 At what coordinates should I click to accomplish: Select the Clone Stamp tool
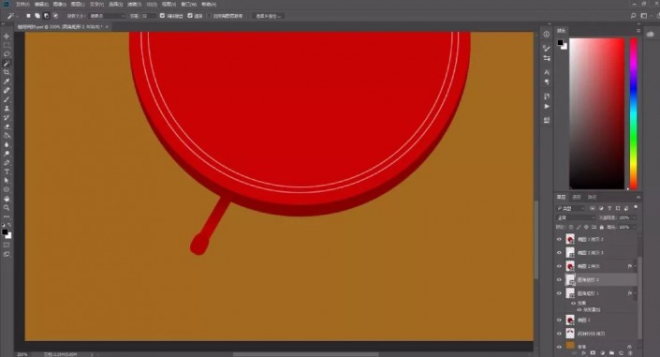click(7, 109)
